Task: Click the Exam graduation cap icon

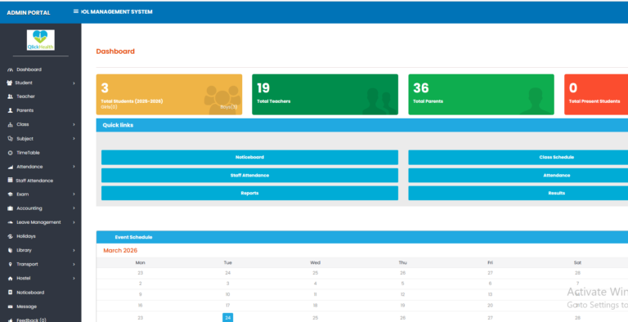Action: tap(11, 195)
